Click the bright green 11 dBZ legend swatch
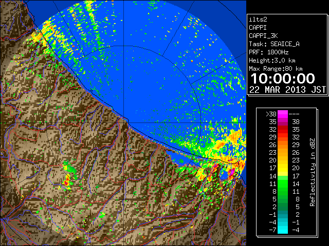Screen dimensions: 329x246 [283, 183]
